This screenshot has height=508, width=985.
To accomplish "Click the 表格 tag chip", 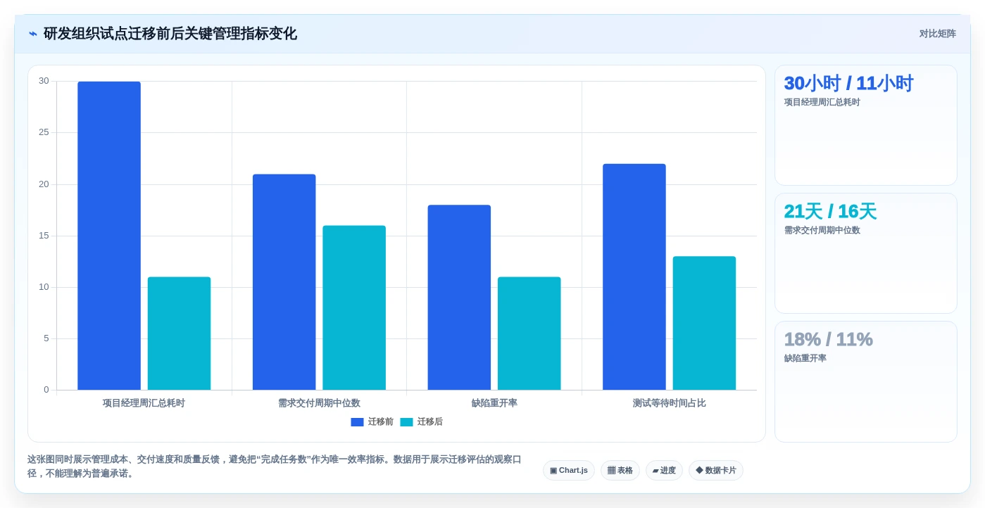I will [x=620, y=470].
